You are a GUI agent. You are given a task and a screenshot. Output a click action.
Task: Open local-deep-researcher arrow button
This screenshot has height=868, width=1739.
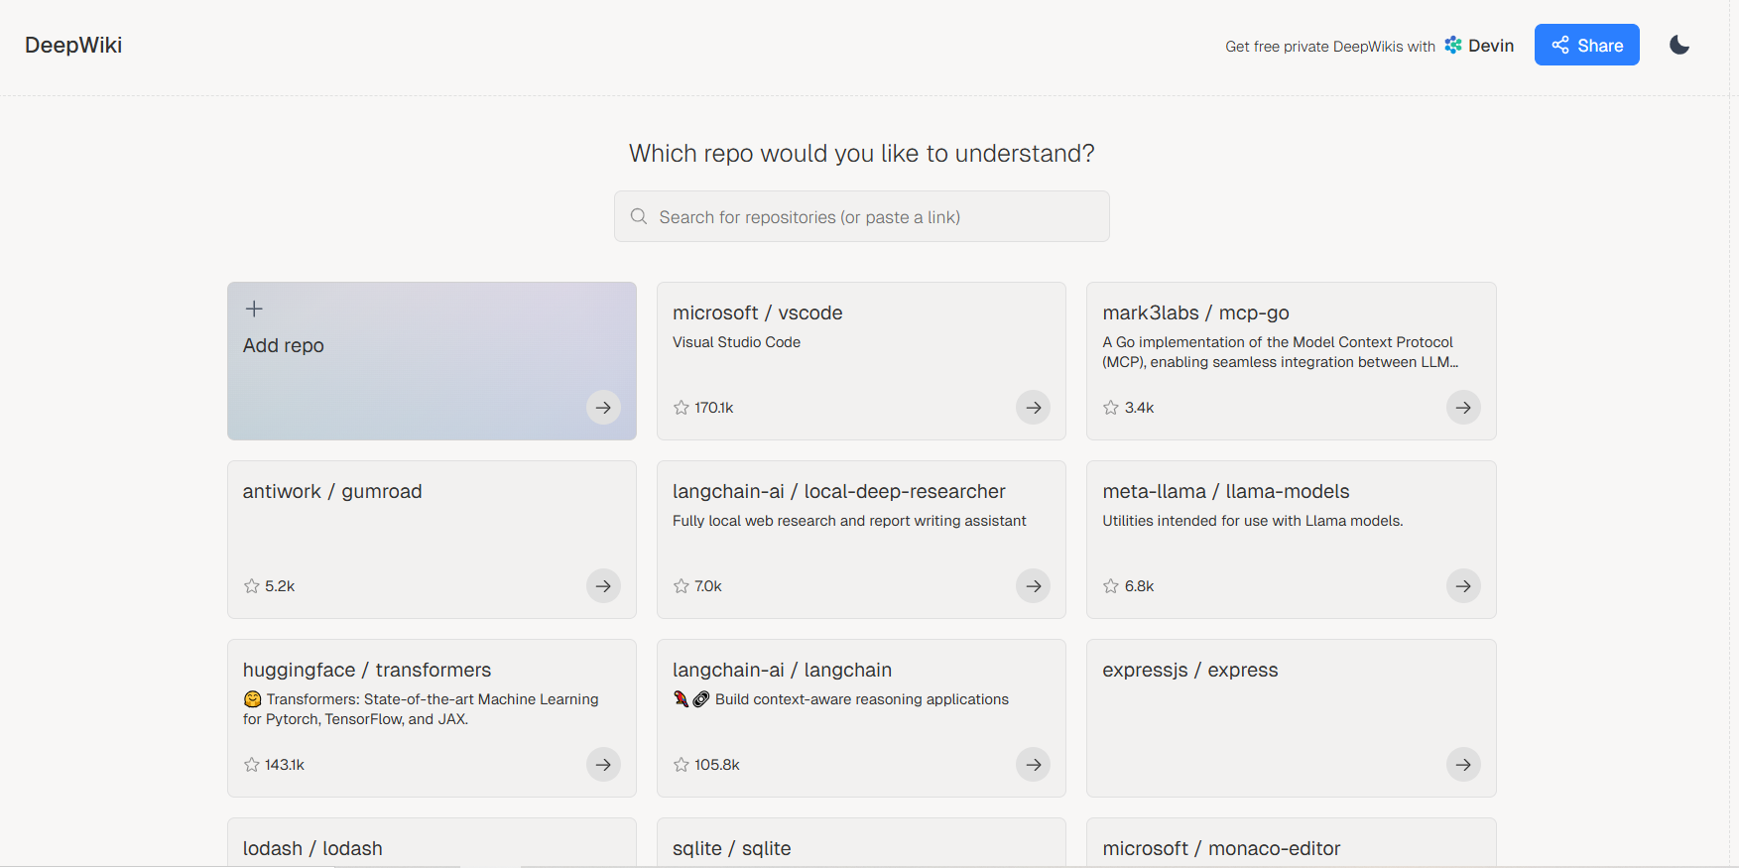(x=1033, y=586)
